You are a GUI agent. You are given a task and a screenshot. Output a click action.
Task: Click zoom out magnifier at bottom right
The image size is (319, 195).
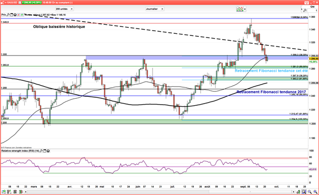coord(309,191)
